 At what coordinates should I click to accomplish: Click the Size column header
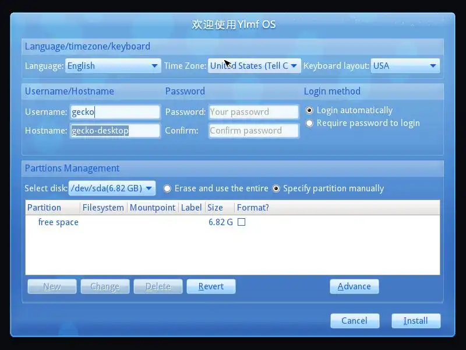[x=220, y=208]
